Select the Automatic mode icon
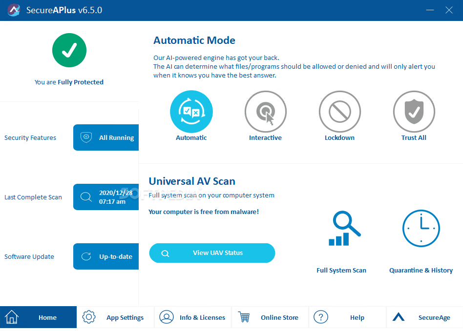 [191, 112]
